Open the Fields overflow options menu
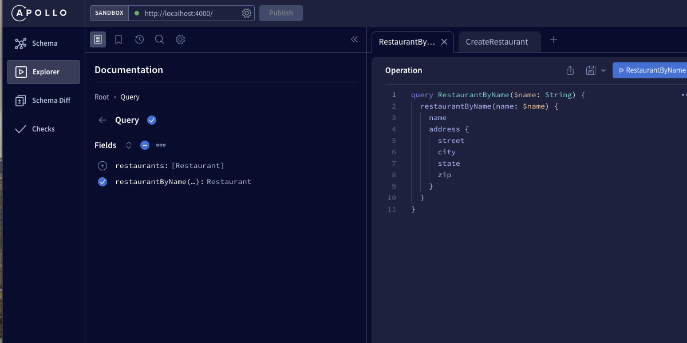Image resolution: width=687 pixels, height=343 pixels. tap(160, 145)
